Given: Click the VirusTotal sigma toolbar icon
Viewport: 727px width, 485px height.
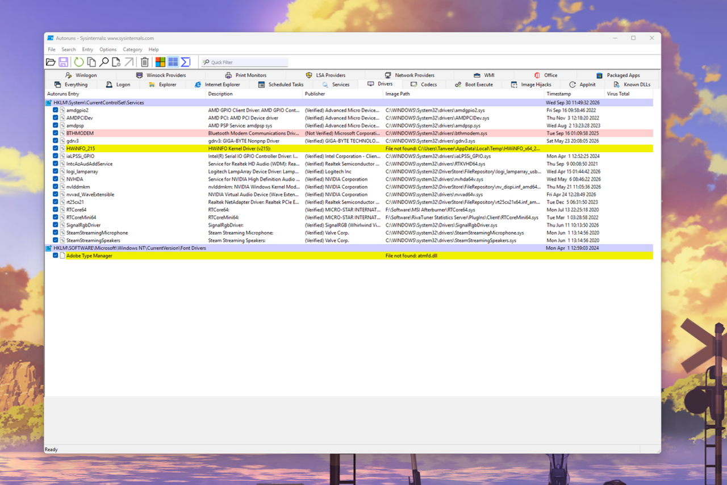Looking at the screenshot, I should click(186, 62).
